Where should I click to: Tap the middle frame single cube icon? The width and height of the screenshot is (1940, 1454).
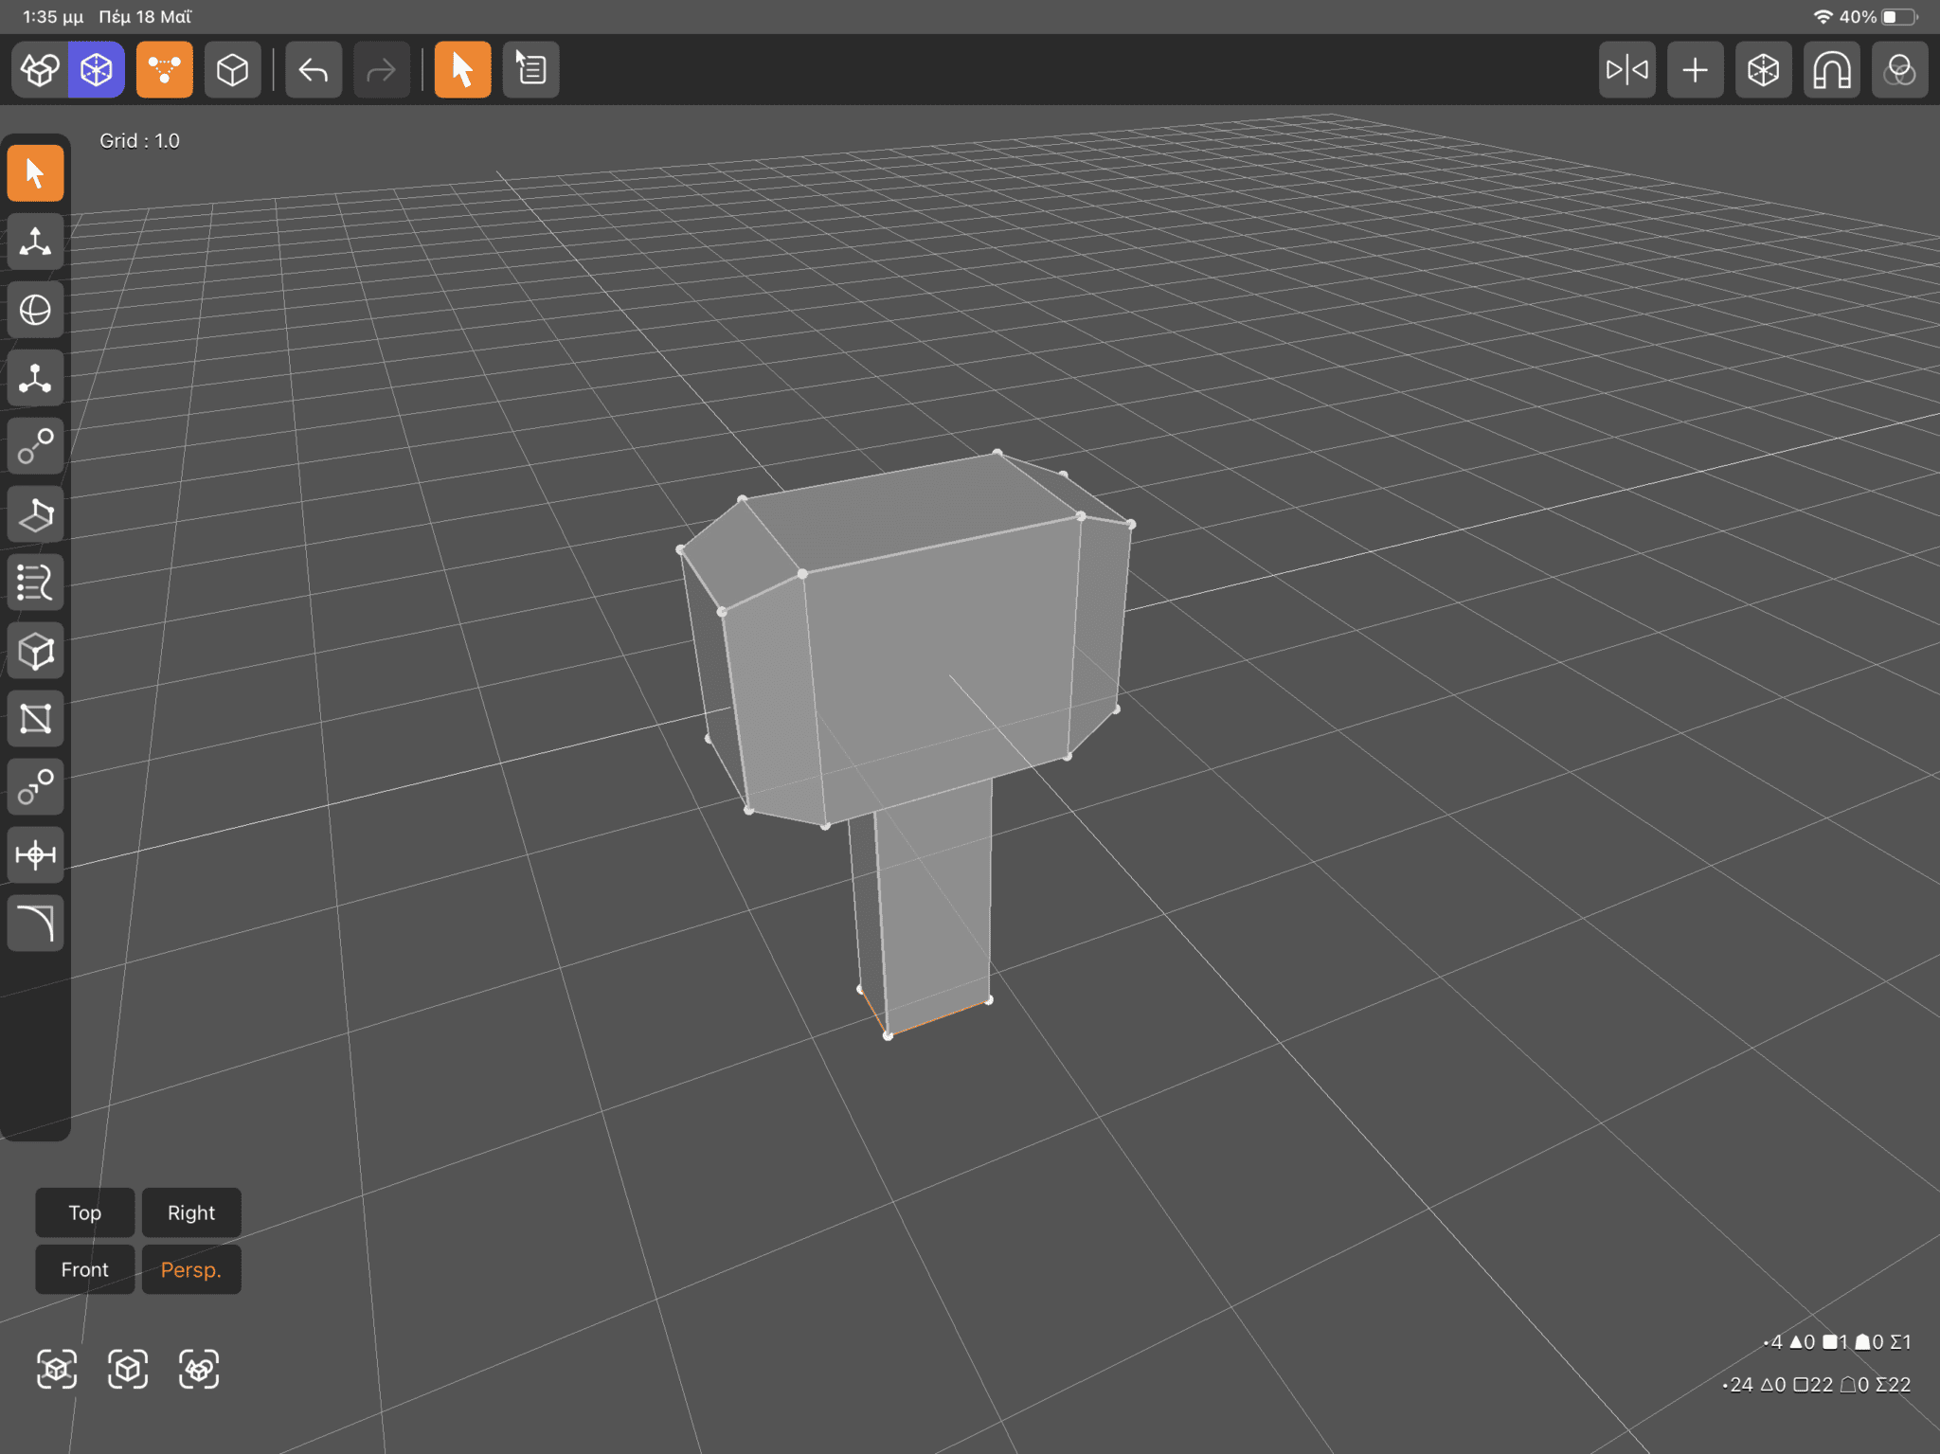coord(128,1370)
